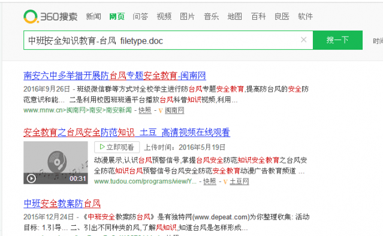Go to the 软件 tab
The image size is (383, 236).
(305, 16)
